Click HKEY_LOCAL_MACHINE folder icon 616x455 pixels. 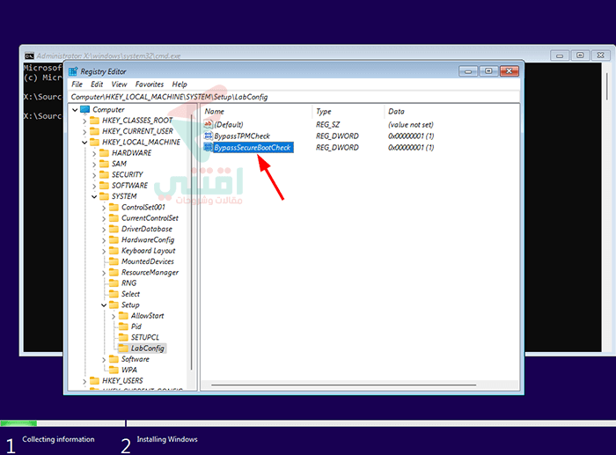[94, 142]
